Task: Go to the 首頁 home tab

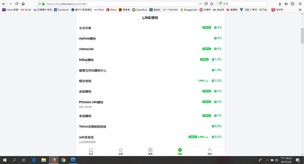Action: (x=91, y=152)
